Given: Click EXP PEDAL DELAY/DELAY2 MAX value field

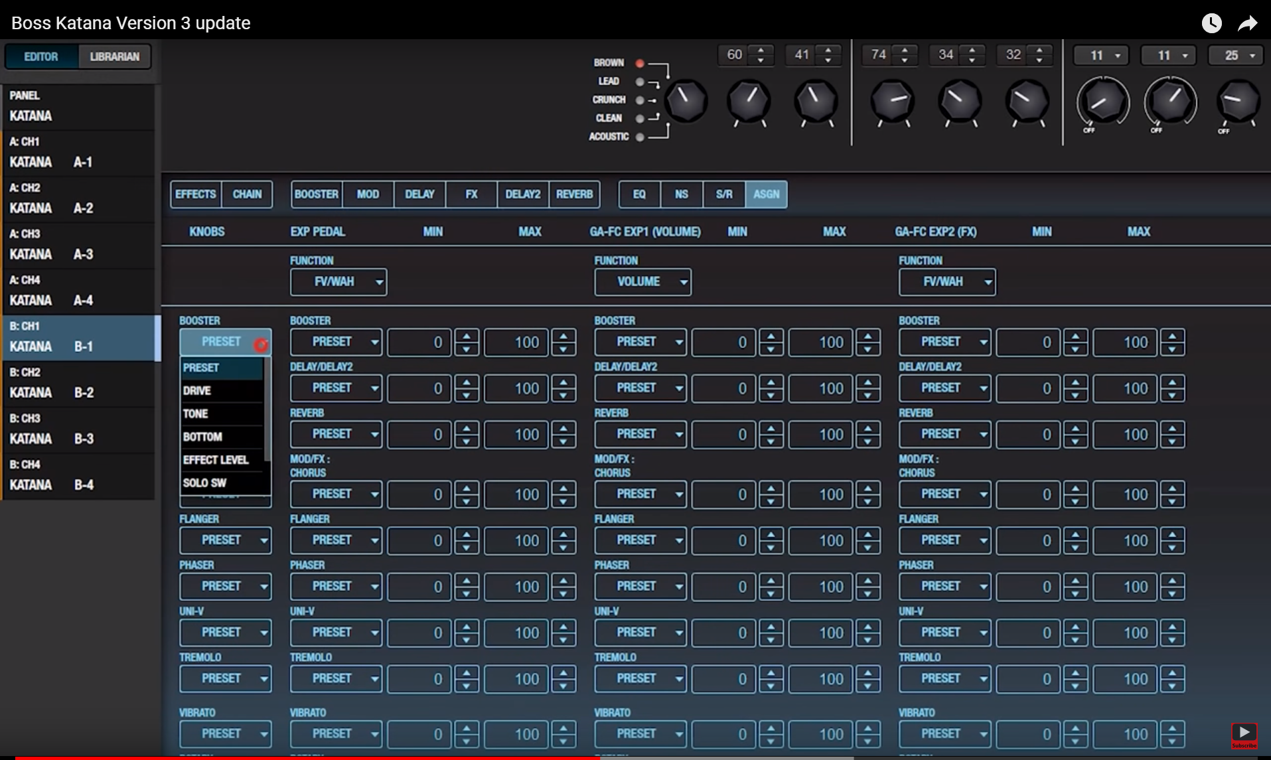Looking at the screenshot, I should click(x=516, y=388).
